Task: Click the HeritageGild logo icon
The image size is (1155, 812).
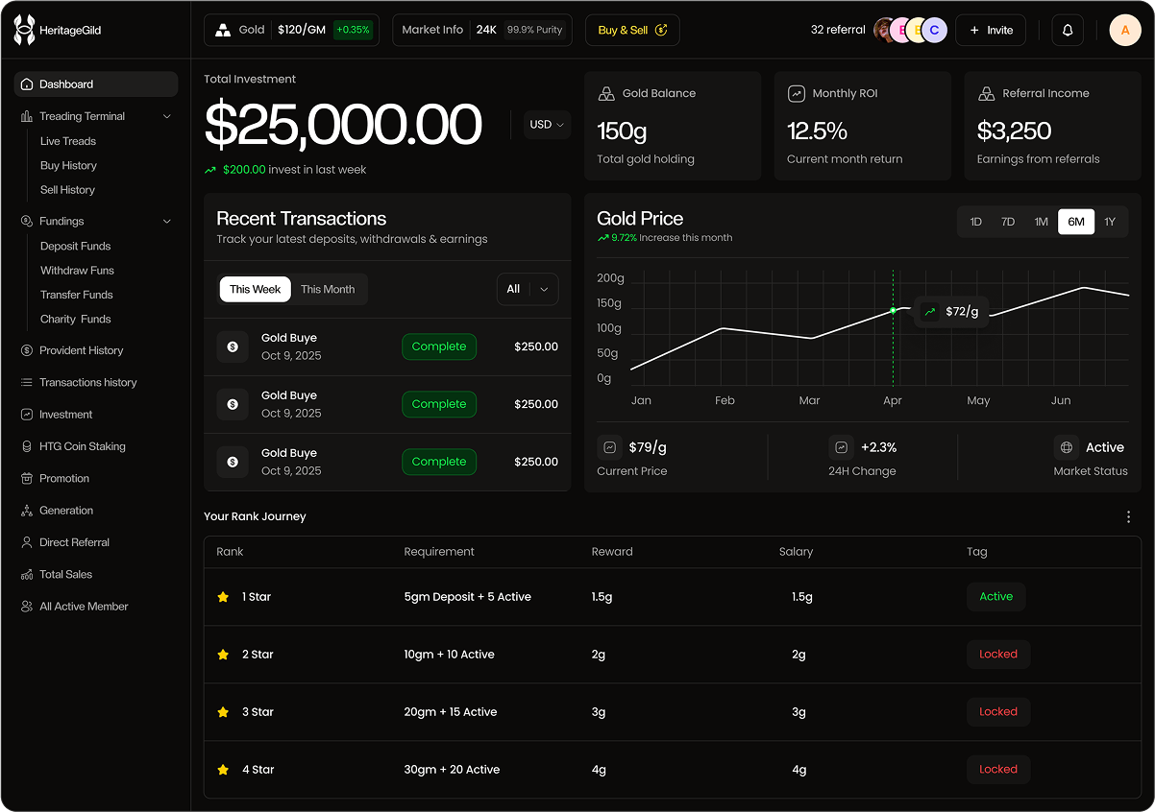Action: [x=24, y=30]
